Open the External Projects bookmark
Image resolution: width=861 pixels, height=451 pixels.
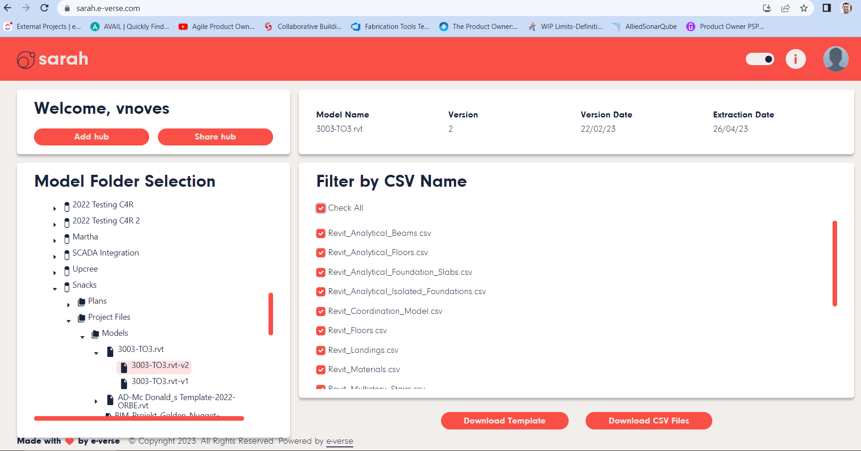(x=43, y=27)
